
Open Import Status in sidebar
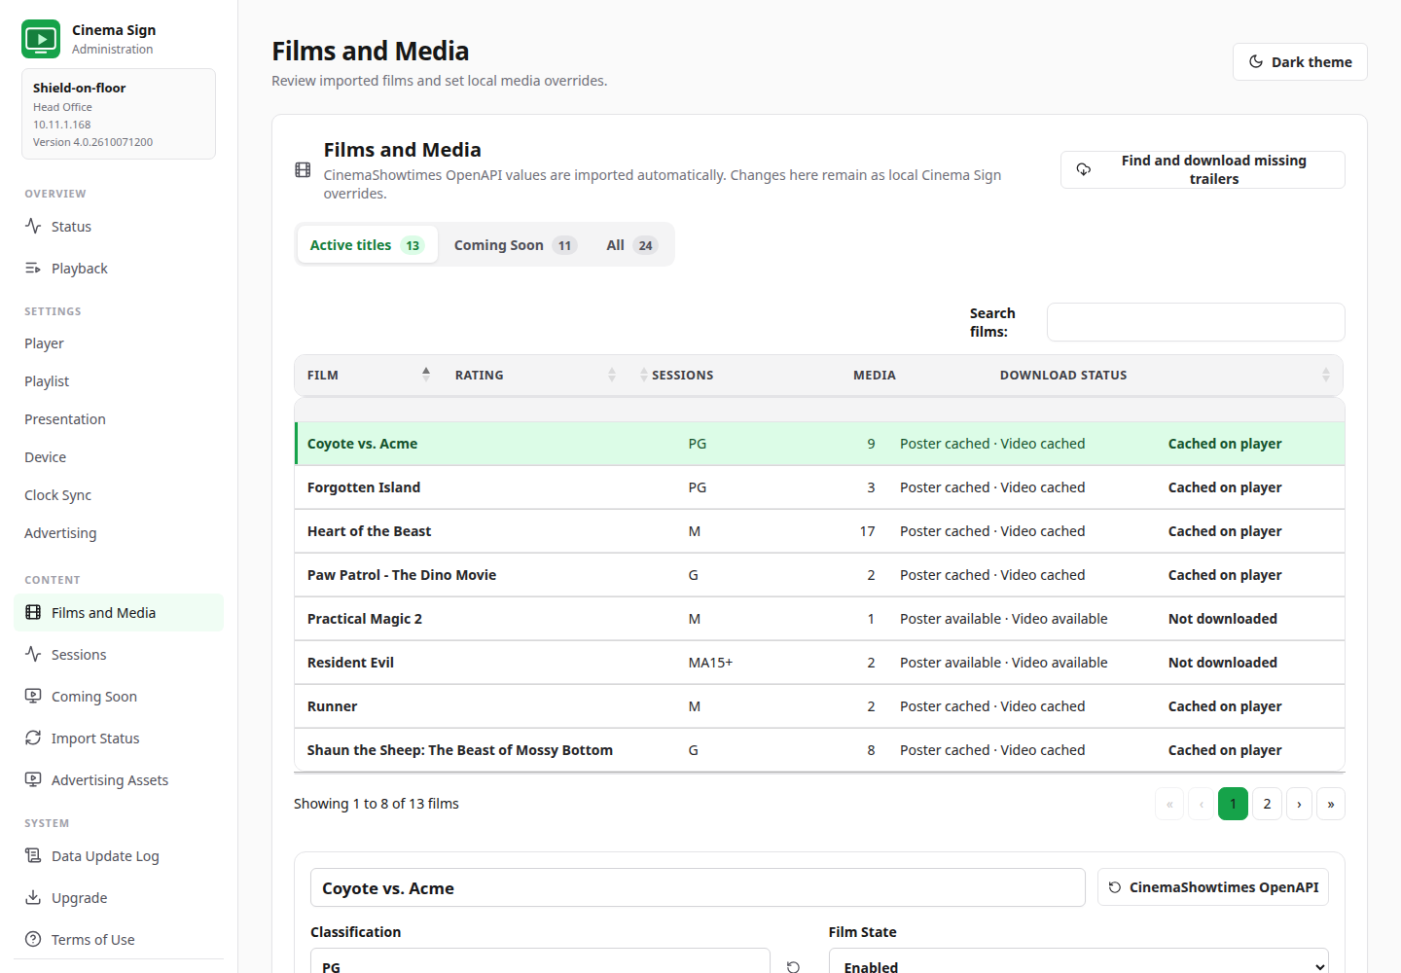tap(119, 739)
